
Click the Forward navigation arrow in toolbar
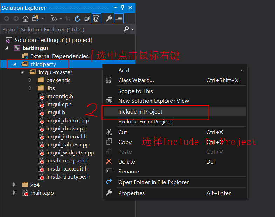16,19
